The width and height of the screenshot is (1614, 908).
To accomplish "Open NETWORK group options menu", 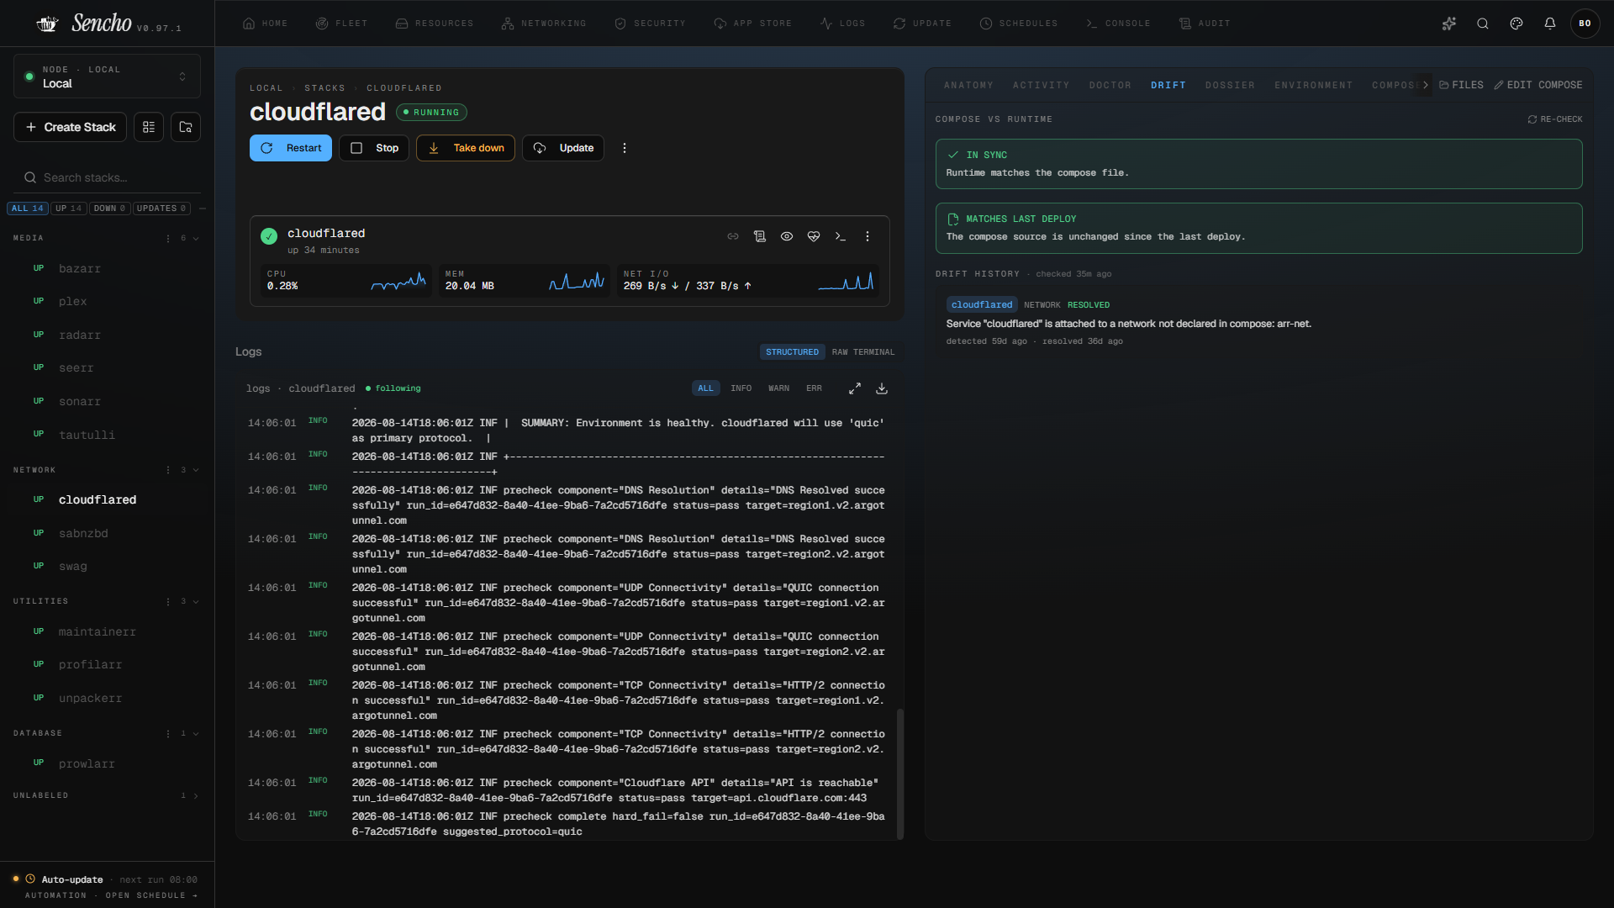I will (x=168, y=470).
